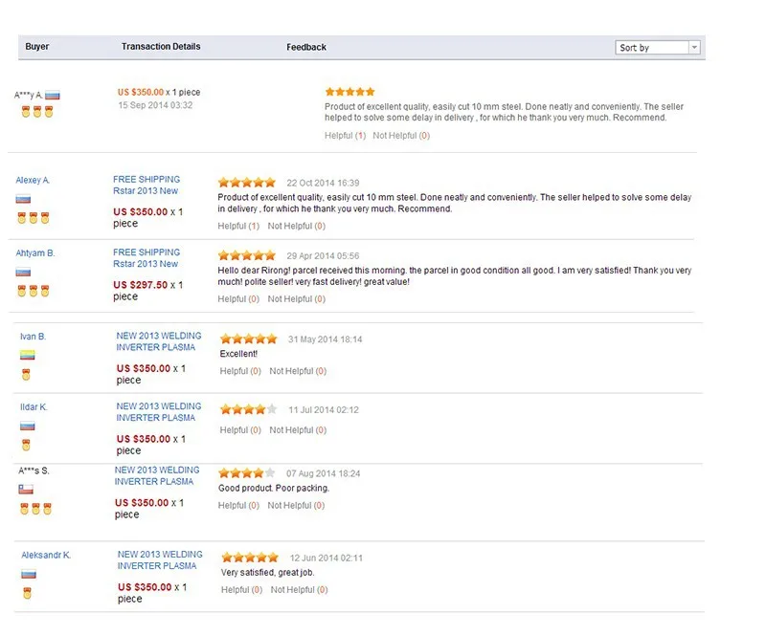Click the single medal under Ildar K.

coord(26,445)
